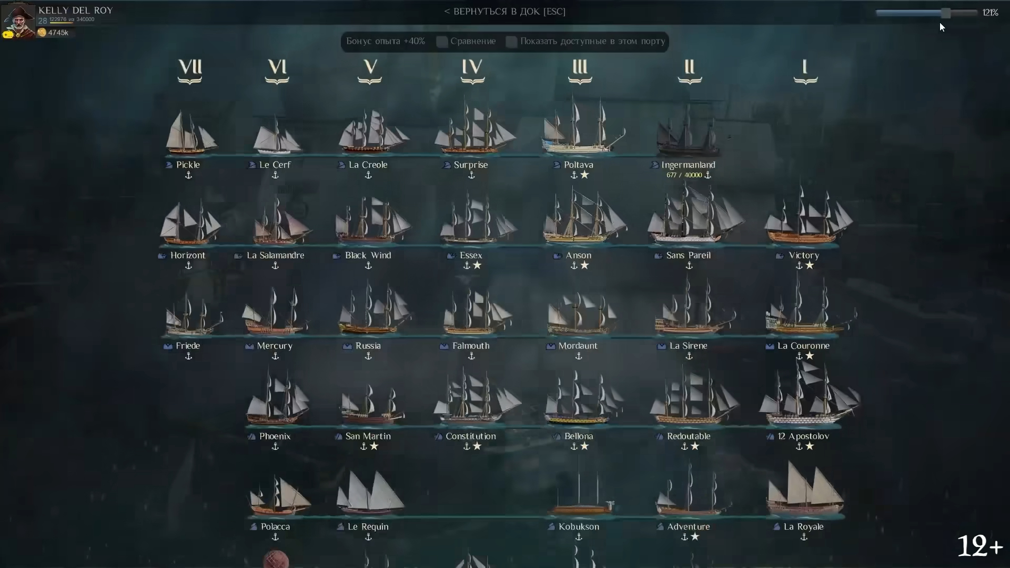Select the La Royale ship

click(x=805, y=489)
